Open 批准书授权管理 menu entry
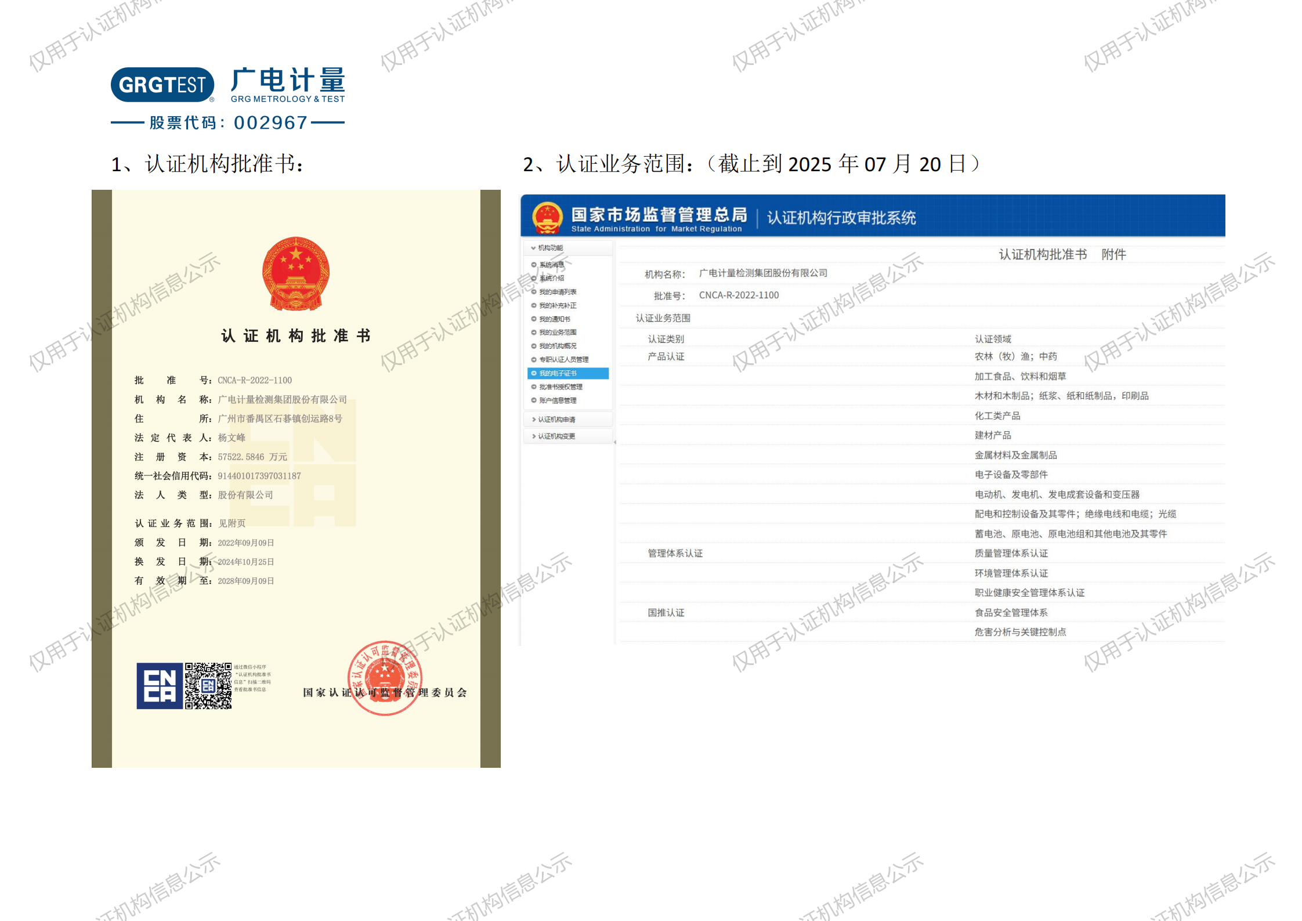Viewport: 1302px width, 921px height. coord(560,387)
